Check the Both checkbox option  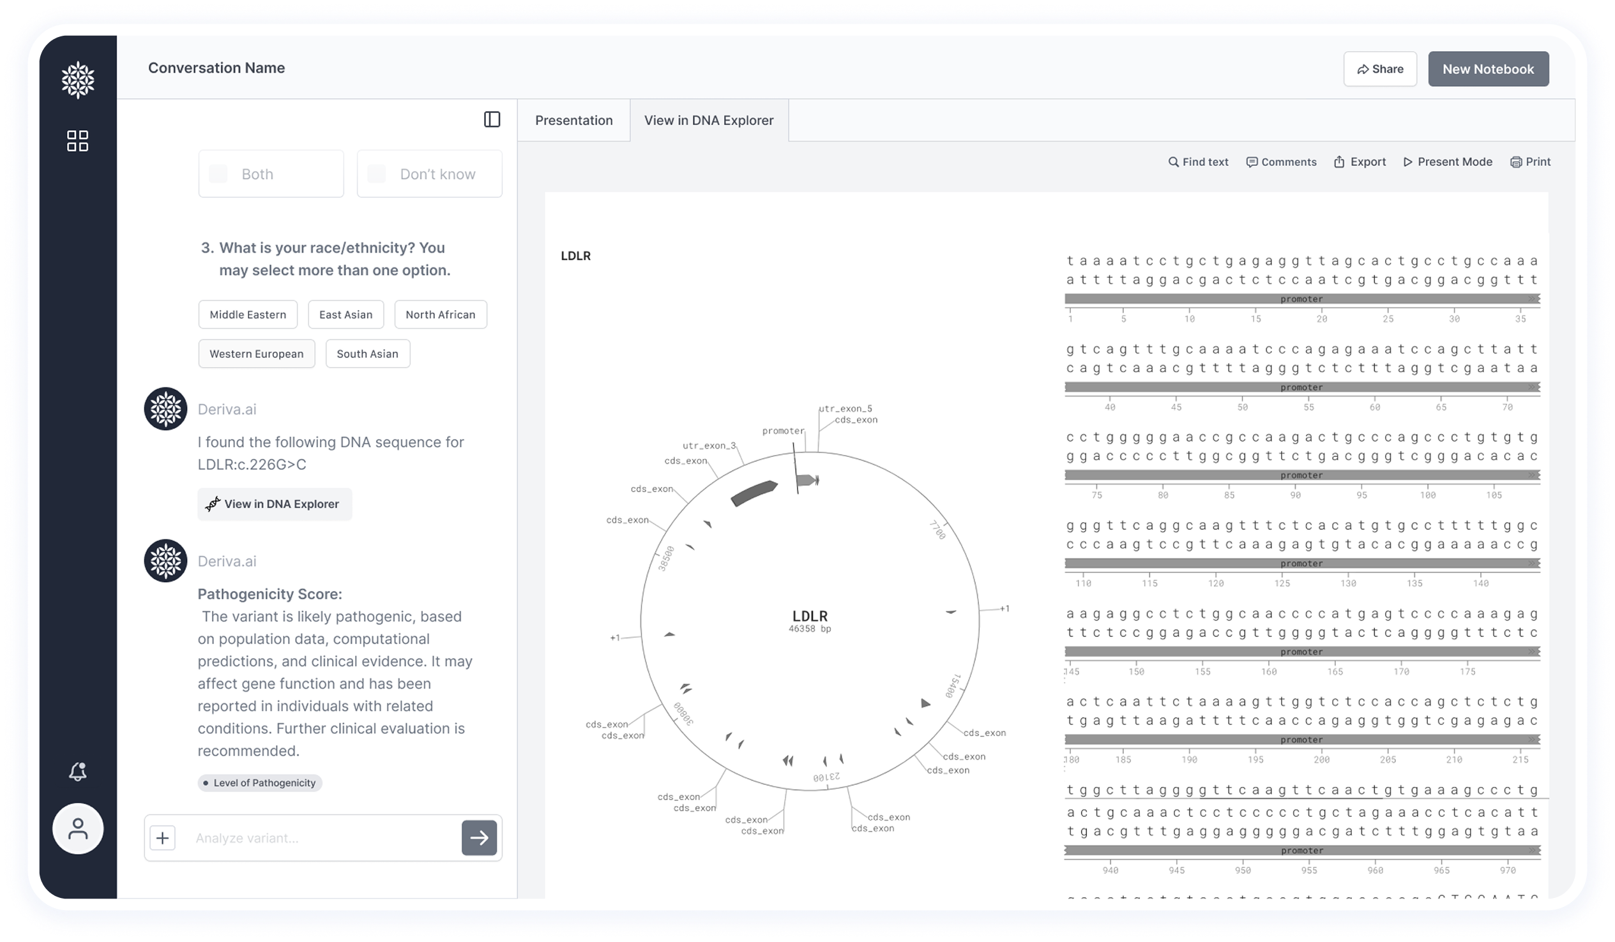point(218,174)
